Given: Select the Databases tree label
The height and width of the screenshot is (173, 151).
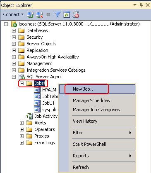Looking at the screenshot, I should point(37,30).
